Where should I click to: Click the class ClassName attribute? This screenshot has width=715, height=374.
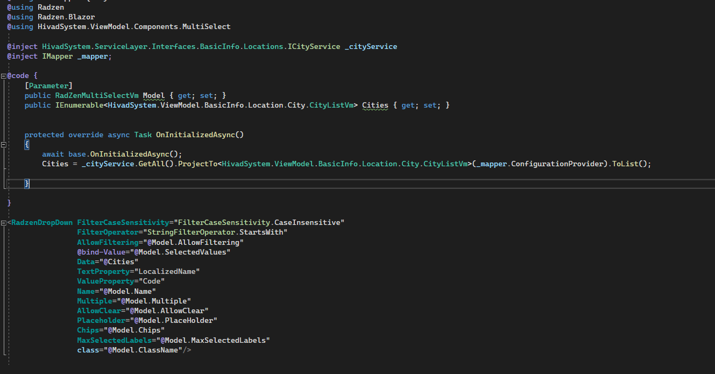[88, 350]
